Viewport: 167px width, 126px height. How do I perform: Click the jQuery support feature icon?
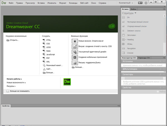coord(75,62)
